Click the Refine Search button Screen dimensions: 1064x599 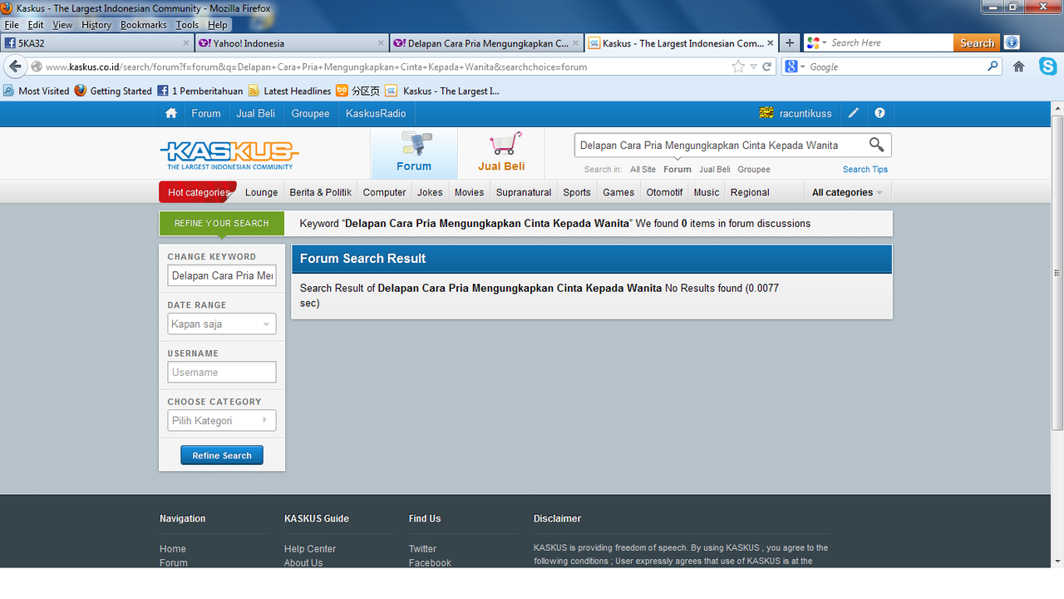222,455
